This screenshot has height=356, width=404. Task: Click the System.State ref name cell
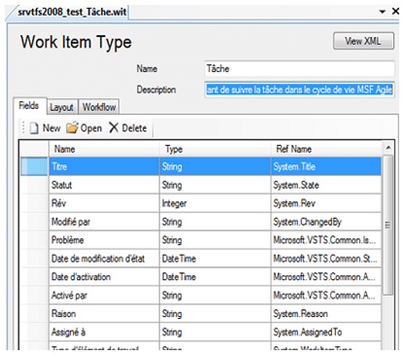pyautogui.click(x=326, y=185)
